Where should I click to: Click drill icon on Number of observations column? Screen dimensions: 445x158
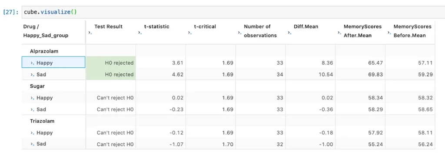tap(239, 33)
